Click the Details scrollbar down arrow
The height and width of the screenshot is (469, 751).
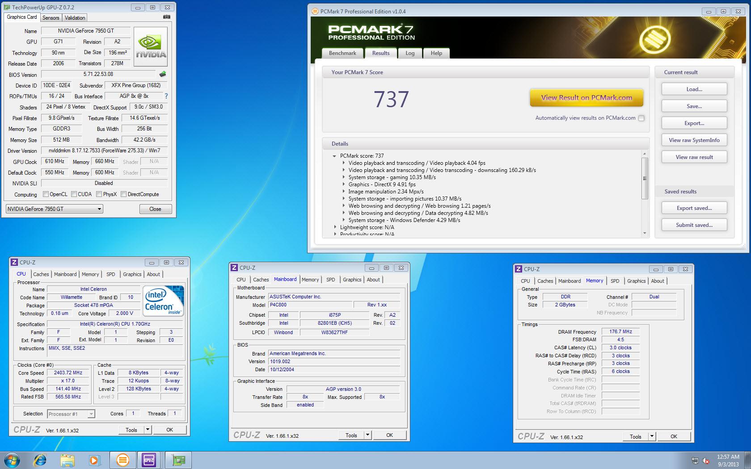645,233
